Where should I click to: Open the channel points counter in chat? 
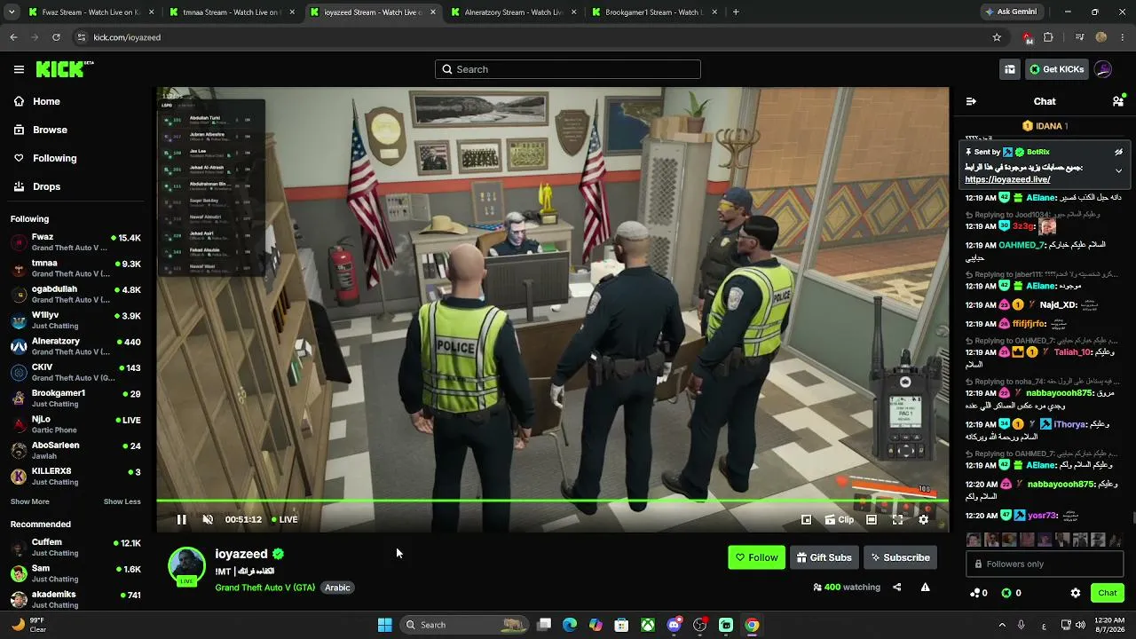979,593
